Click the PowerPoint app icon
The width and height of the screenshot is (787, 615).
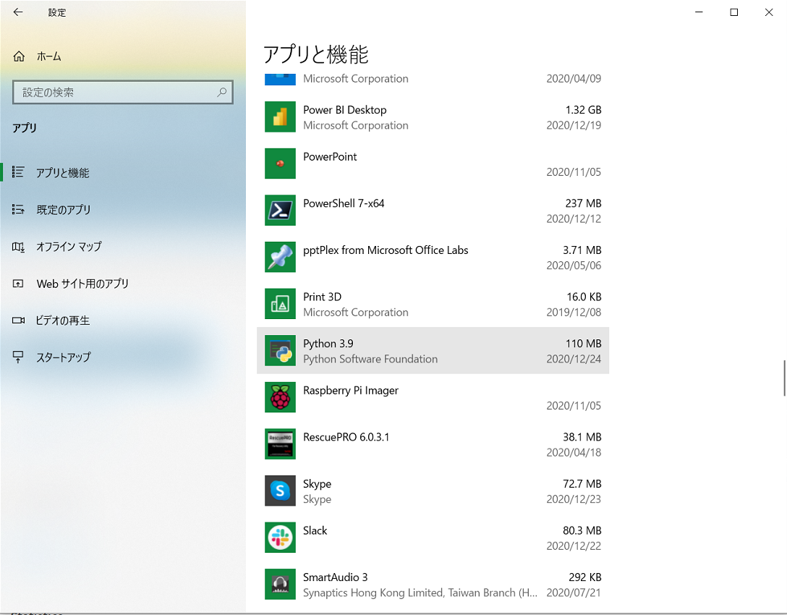tap(280, 164)
